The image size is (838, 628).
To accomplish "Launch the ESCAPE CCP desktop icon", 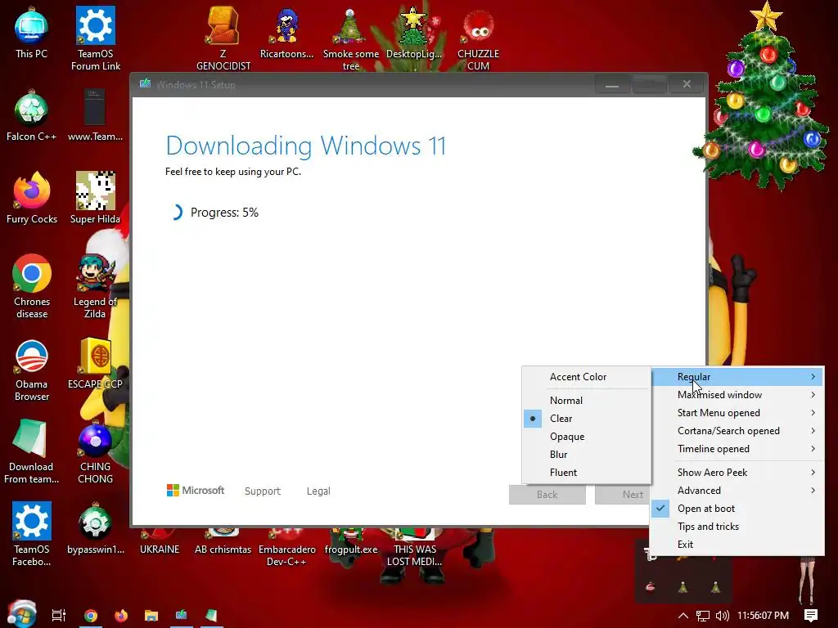I will (96, 363).
